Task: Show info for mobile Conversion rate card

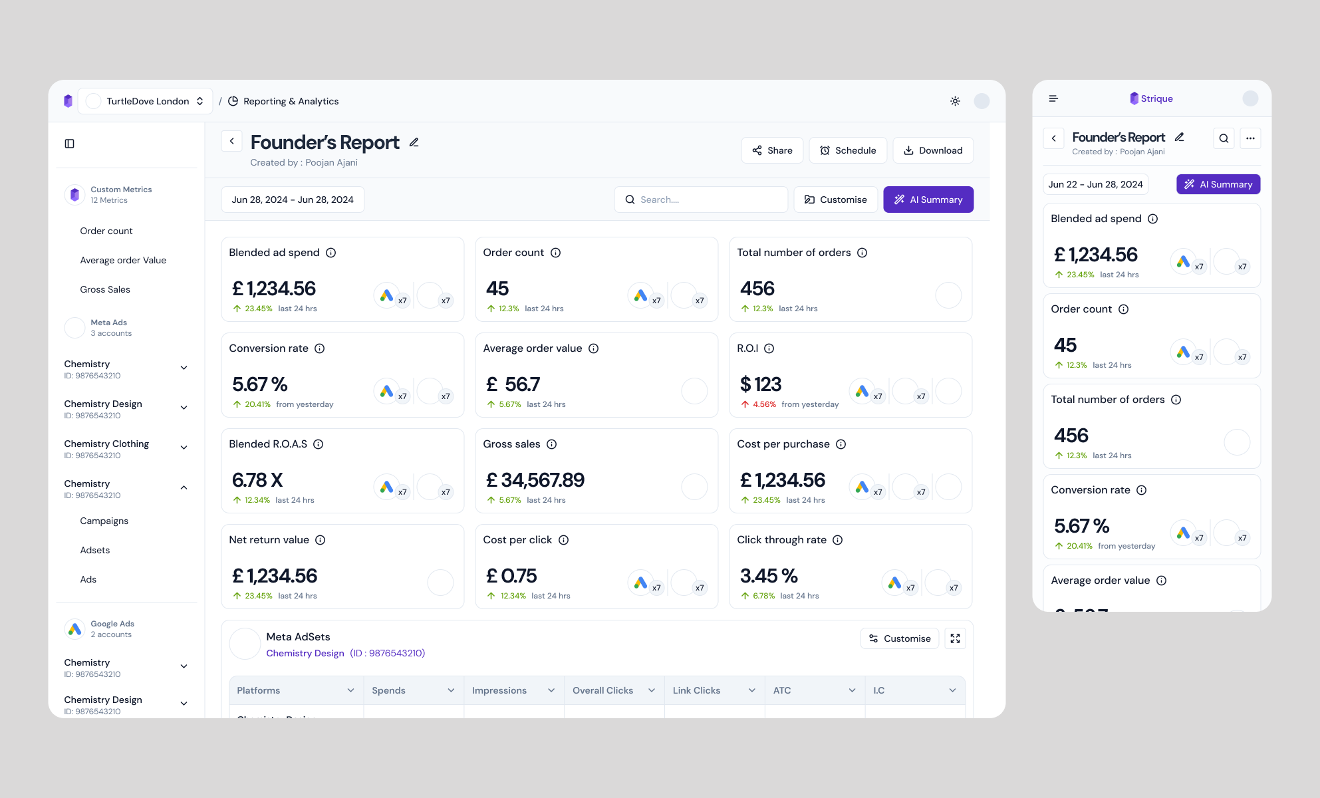Action: click(1142, 490)
